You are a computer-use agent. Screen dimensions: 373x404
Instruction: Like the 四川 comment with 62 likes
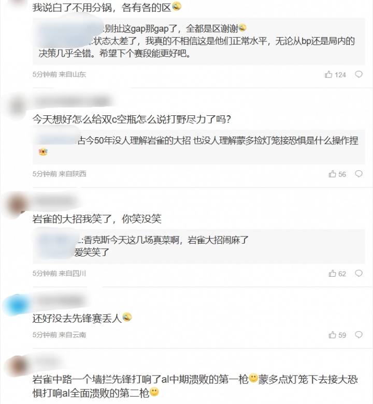332,273
